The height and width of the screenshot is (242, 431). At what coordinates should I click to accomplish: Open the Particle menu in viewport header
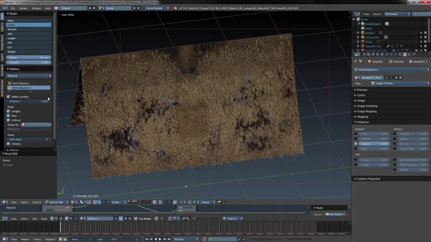[36, 202]
